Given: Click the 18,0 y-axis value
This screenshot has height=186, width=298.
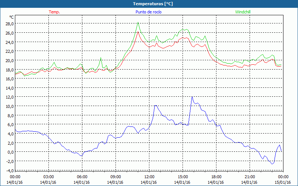Looking at the screenshot, I should 10,70.
